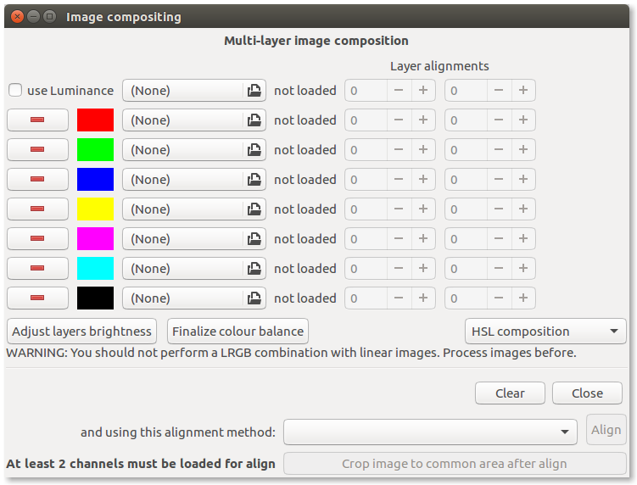Remove the green layer with its minus button
637x485 pixels.
tap(37, 150)
